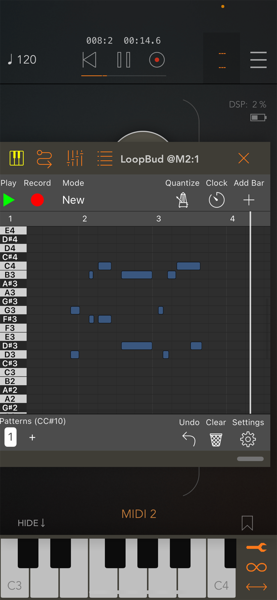Click the E4 piano roll key label

pos(13,230)
